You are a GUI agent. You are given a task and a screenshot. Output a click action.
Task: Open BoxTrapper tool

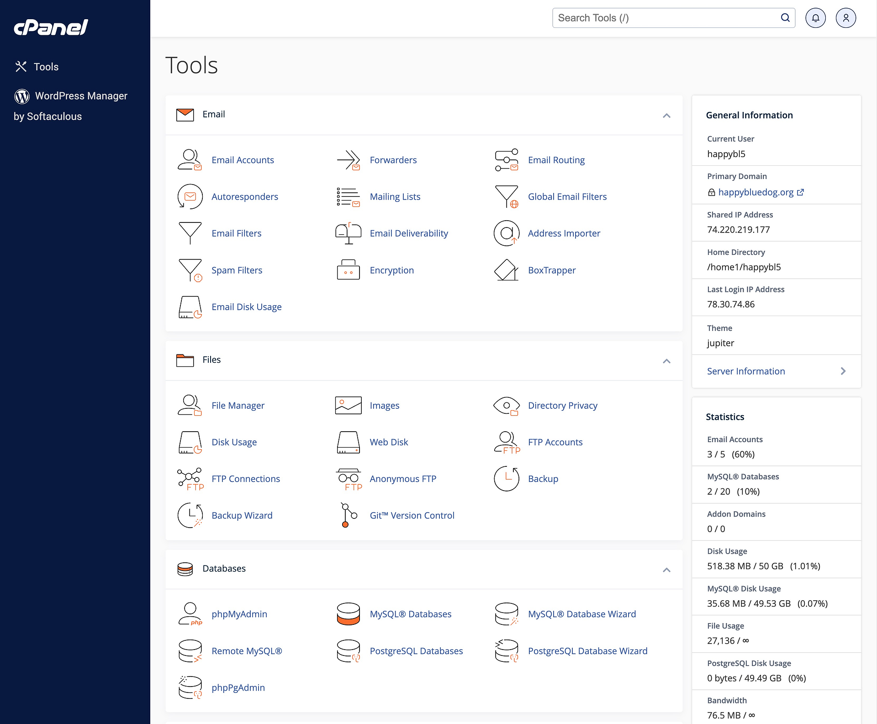551,270
